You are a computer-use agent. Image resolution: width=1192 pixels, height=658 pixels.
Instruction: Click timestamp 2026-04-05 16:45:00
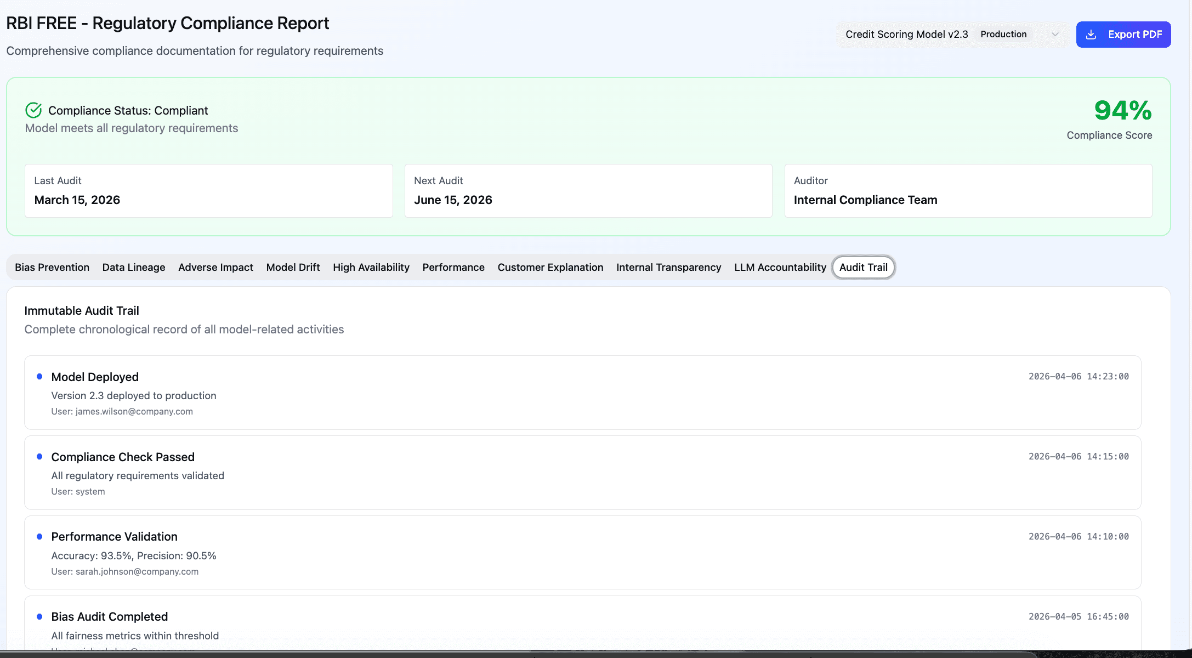coord(1079,616)
